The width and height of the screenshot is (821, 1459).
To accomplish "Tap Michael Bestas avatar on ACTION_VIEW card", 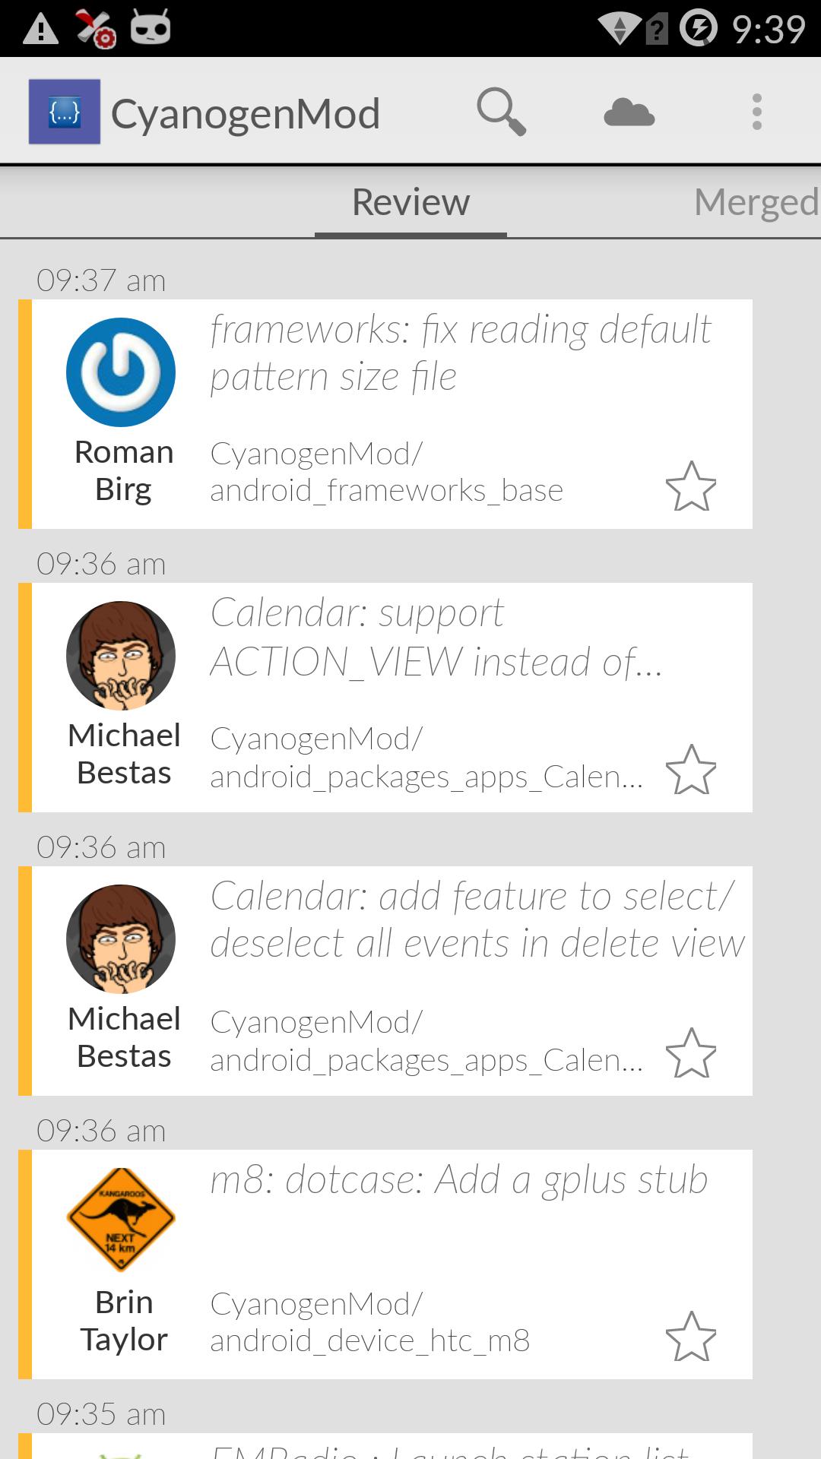I will [121, 656].
